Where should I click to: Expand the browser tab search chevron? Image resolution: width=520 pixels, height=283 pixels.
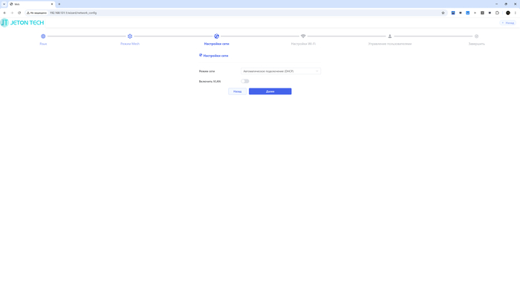point(4,4)
